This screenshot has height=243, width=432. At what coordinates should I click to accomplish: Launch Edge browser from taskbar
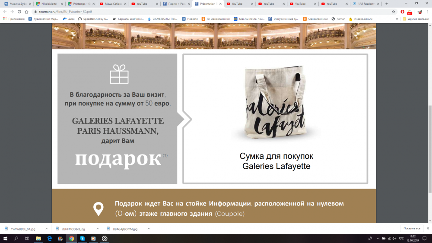click(x=50, y=238)
